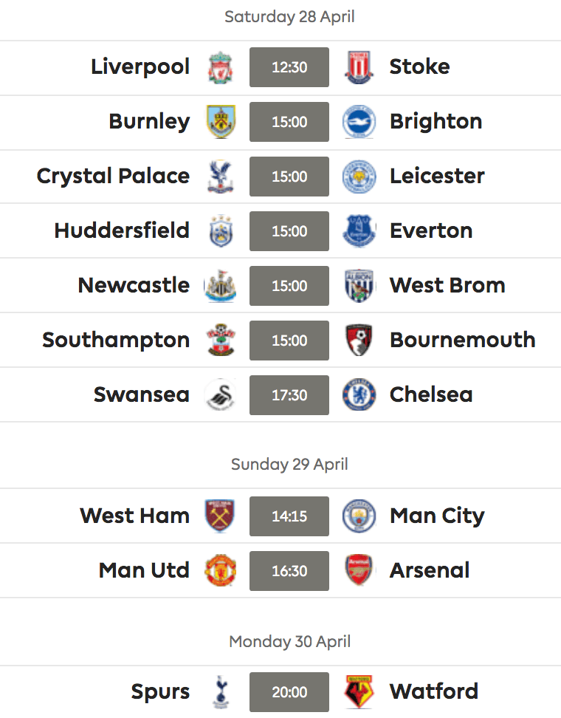Click the Everton club badge
Image resolution: width=561 pixels, height=718 pixels.
[x=359, y=230]
